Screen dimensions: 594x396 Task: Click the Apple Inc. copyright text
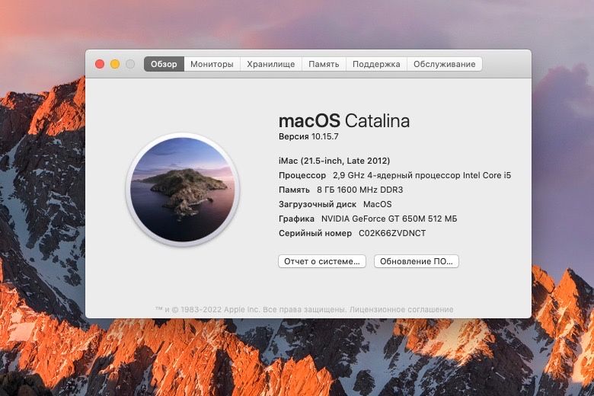[251, 310]
